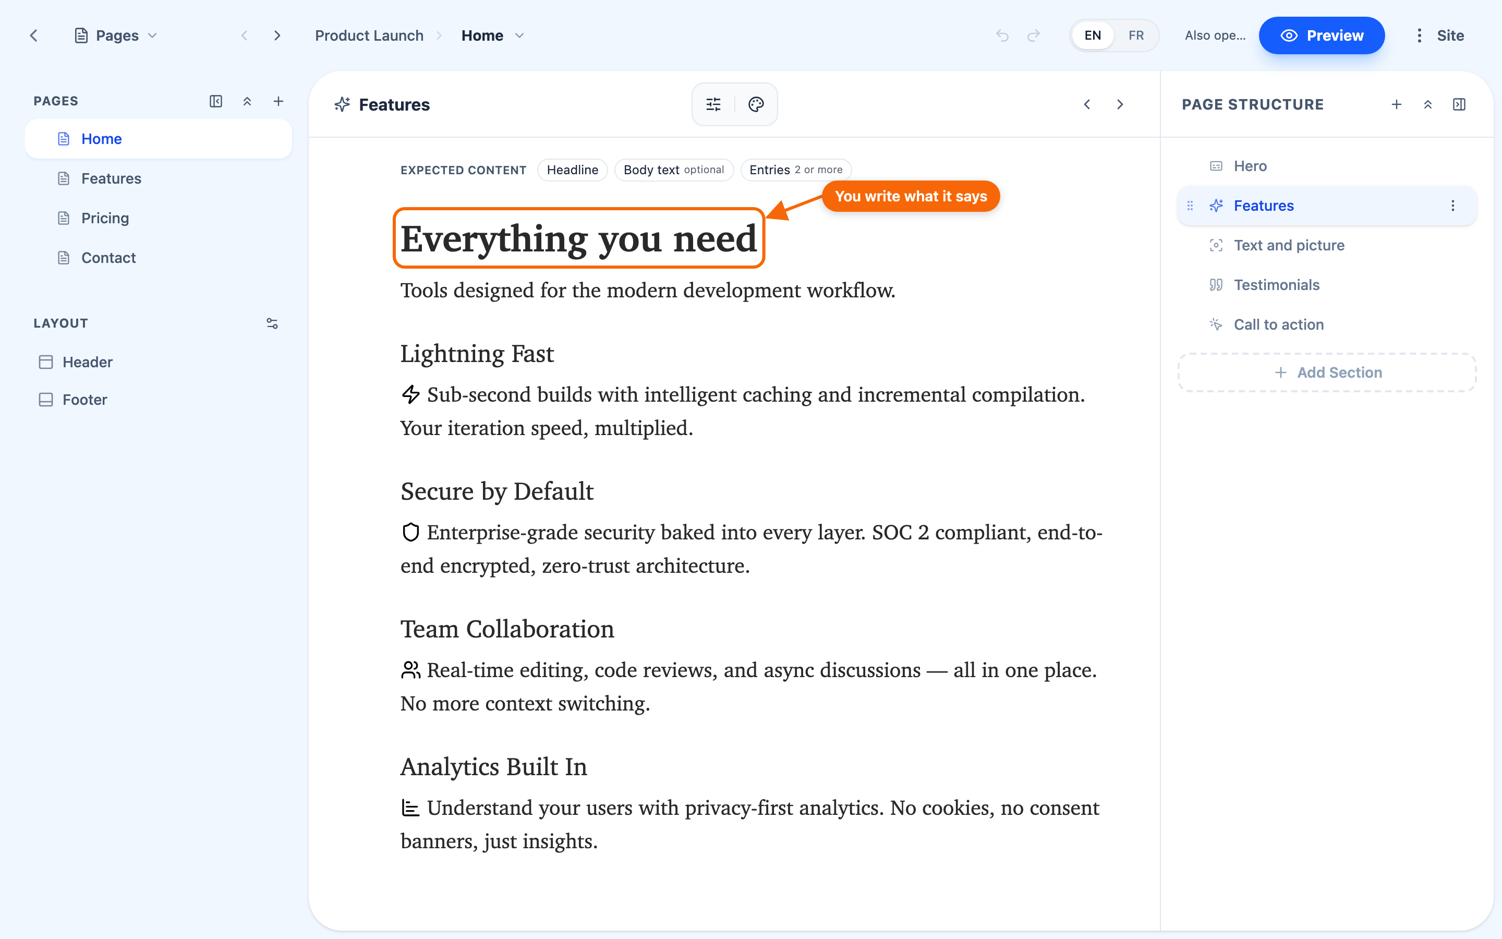
Task: Select the Home page in sidebar
Action: pyautogui.click(x=158, y=138)
